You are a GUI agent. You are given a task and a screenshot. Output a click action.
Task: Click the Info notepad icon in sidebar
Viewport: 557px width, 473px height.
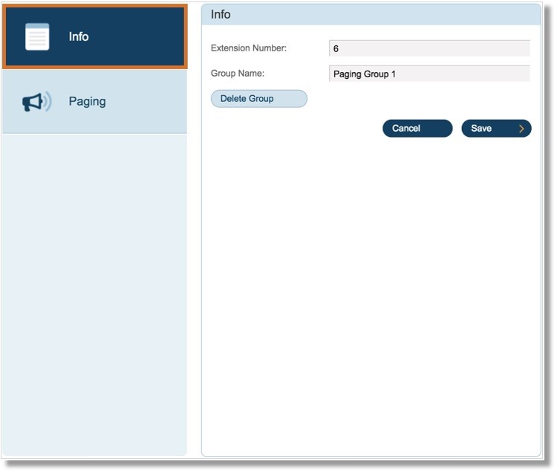pyautogui.click(x=37, y=37)
